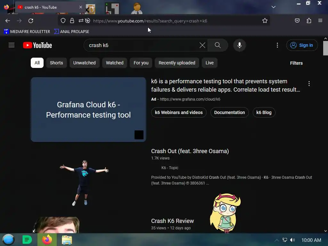
Task: Select the Recently uploaded filter chip
Action: [177, 63]
